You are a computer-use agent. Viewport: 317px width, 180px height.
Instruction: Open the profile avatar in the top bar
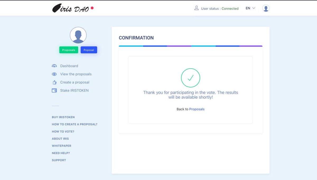click(x=266, y=8)
